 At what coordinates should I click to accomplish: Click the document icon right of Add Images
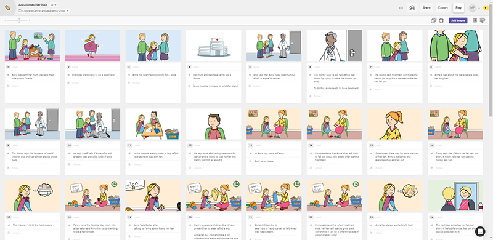point(475,20)
